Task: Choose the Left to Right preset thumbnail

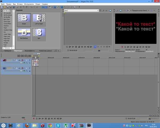Action: [x=39, y=20]
